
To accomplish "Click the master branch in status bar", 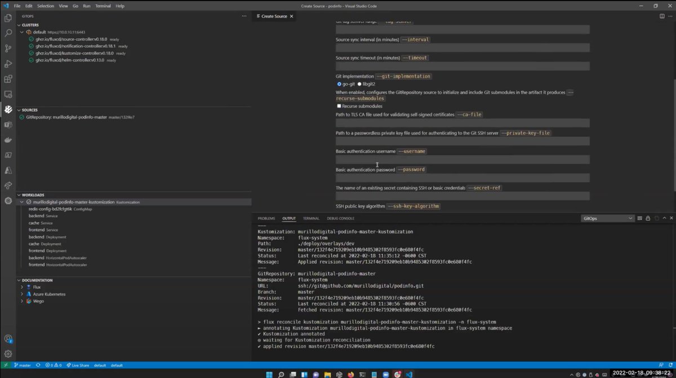I will [23, 365].
